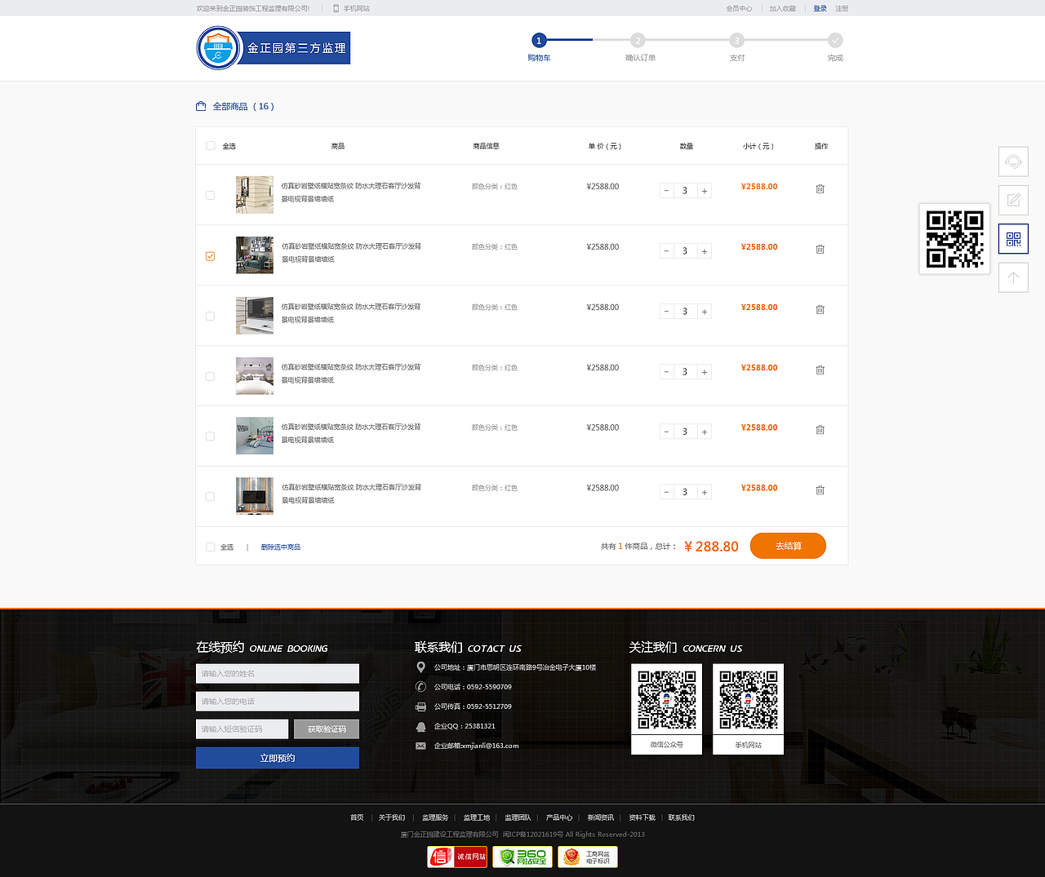Uncheck the selected photo-frame sofa item checkbox
Screen dimensions: 1045x877
pyautogui.click(x=211, y=256)
